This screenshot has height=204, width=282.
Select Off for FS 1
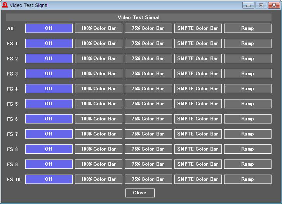[49, 43]
